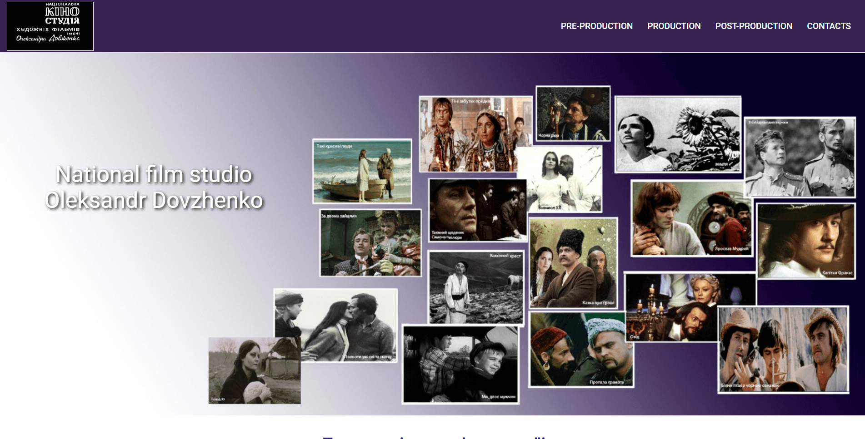The height and width of the screenshot is (439, 865).
Task: Select the 'За двома зайцями' film still
Action: point(370,243)
